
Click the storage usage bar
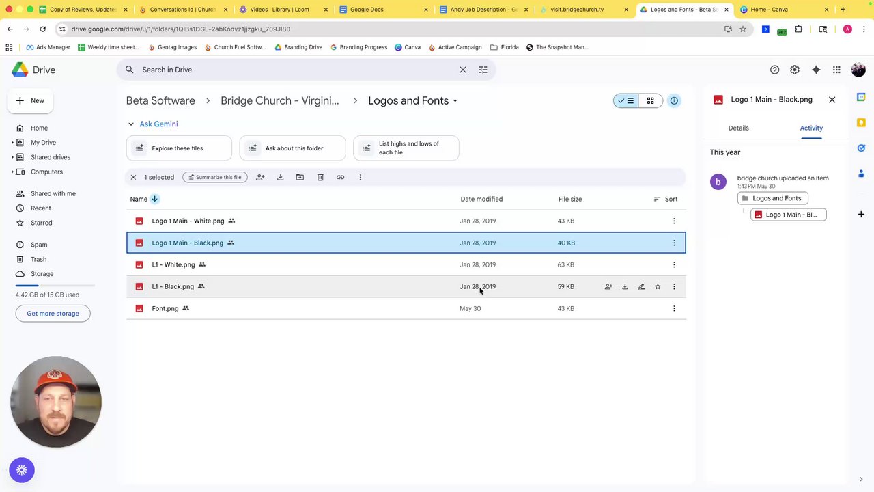pos(55,285)
